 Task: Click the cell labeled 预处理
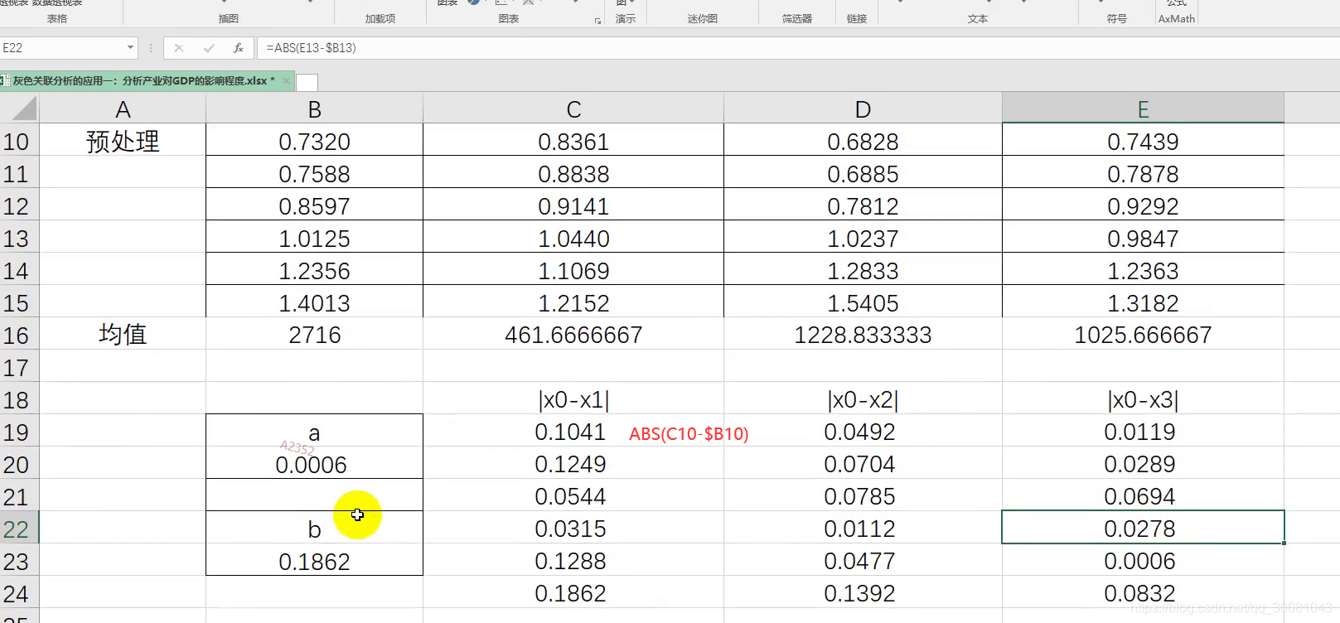123,142
